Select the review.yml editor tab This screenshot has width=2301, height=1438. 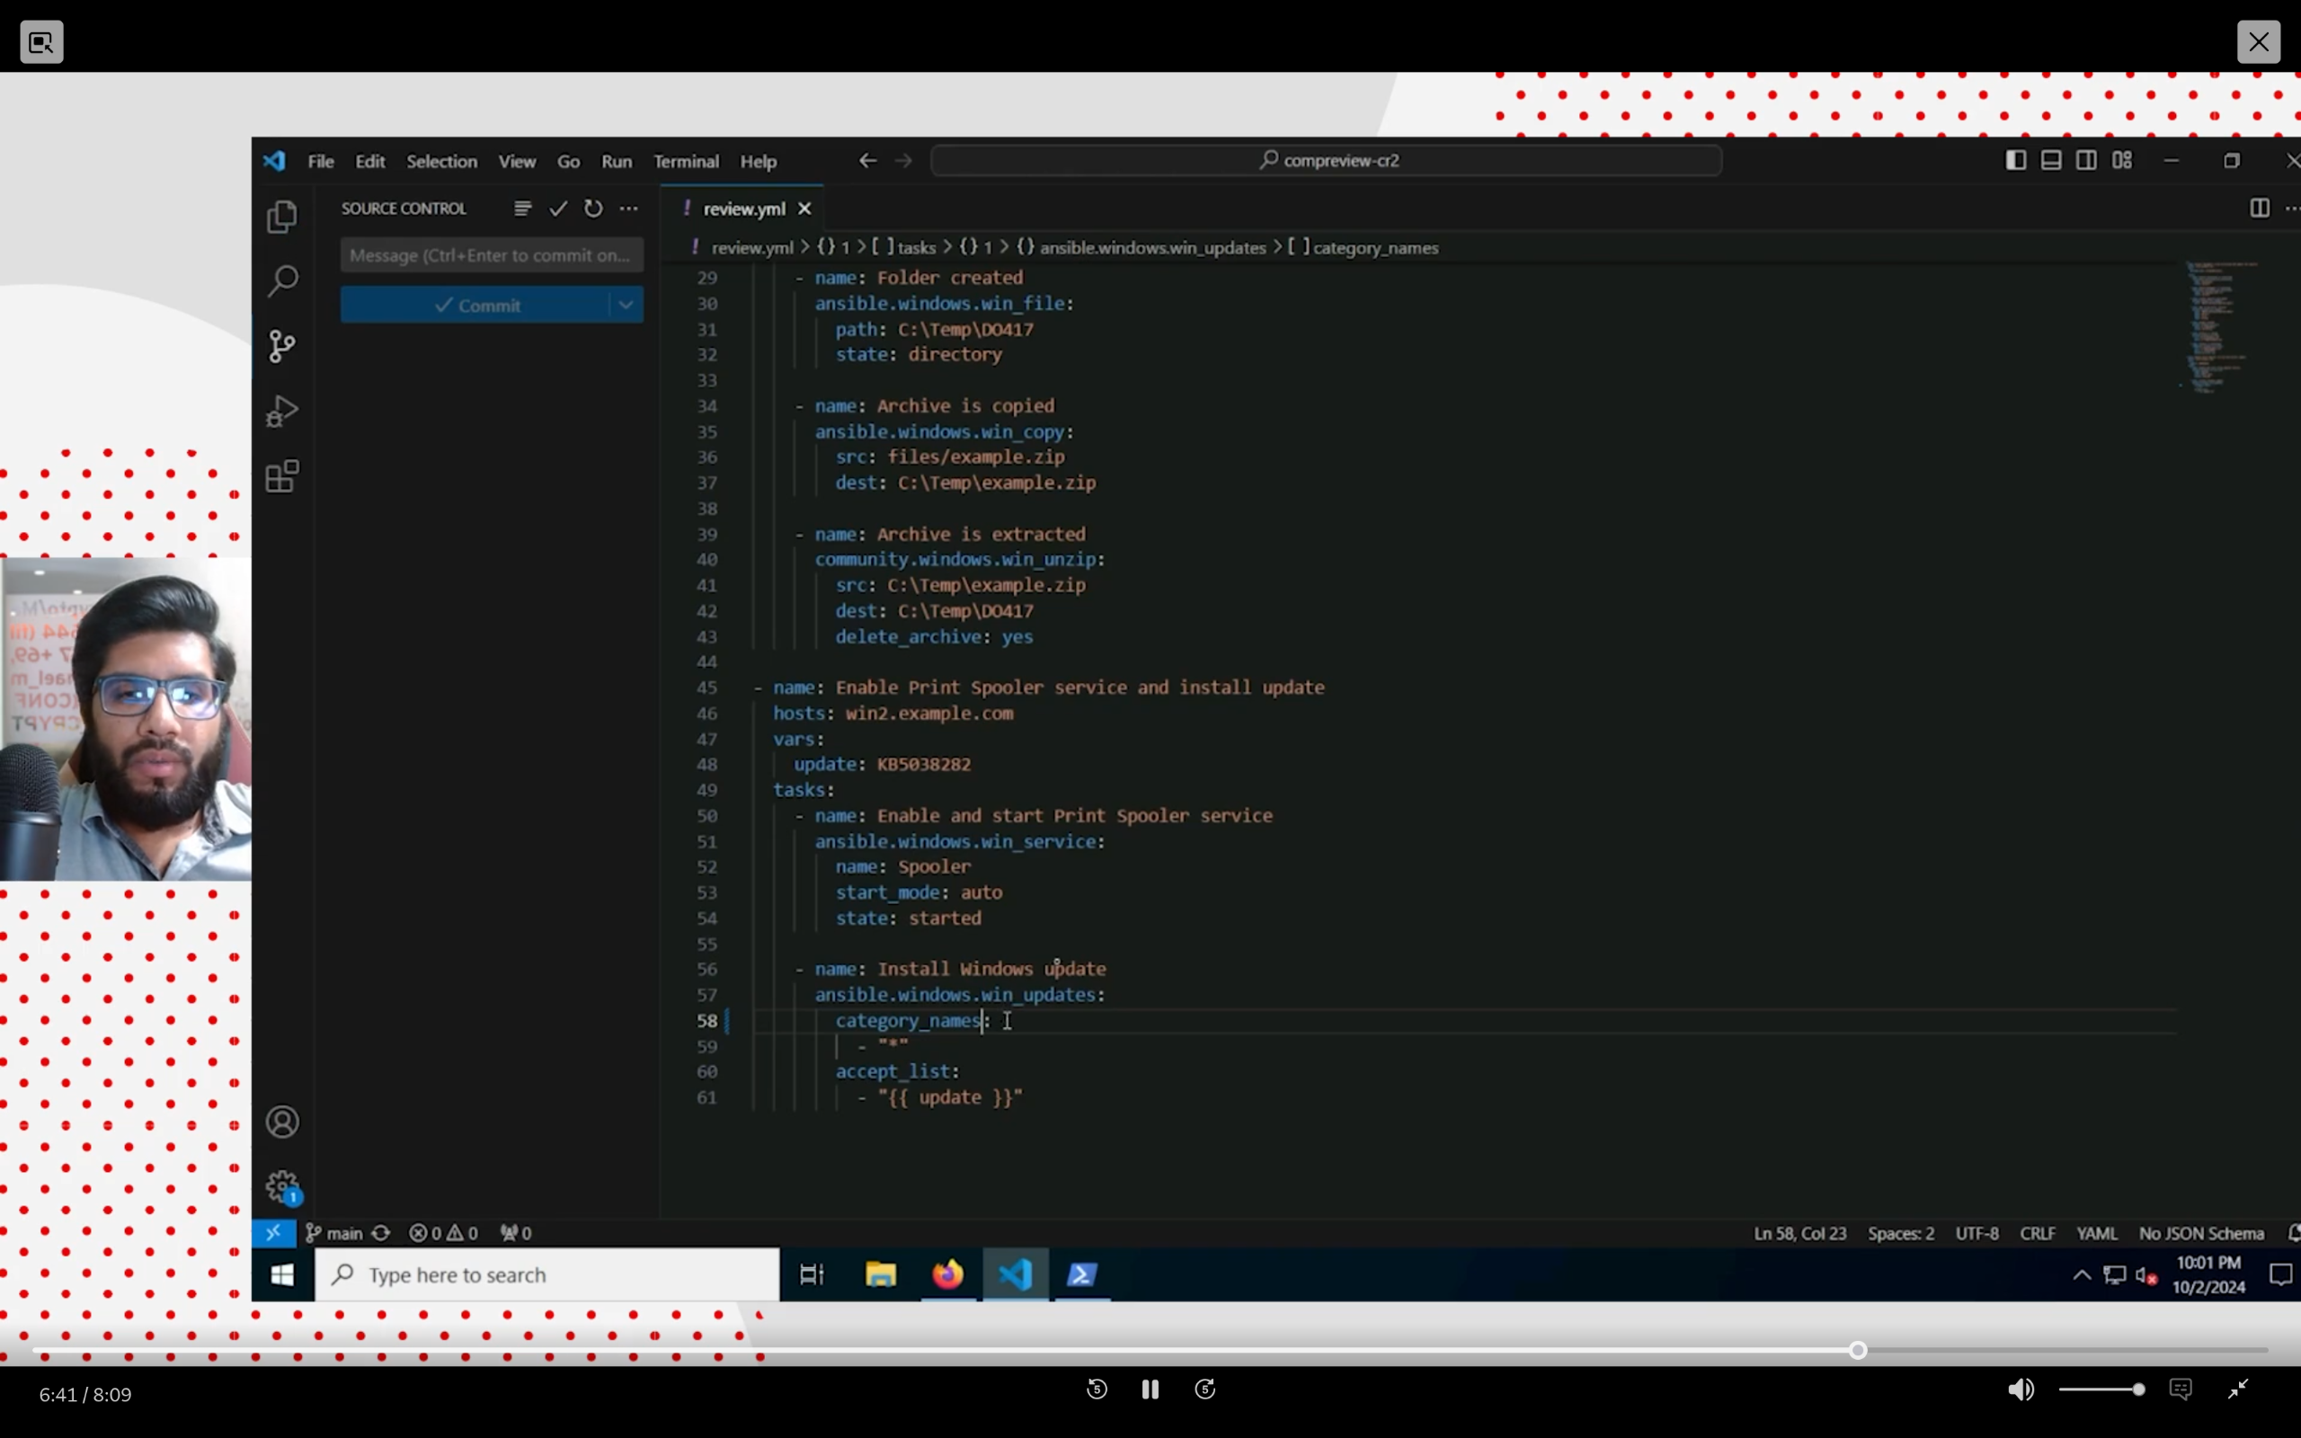(x=743, y=209)
